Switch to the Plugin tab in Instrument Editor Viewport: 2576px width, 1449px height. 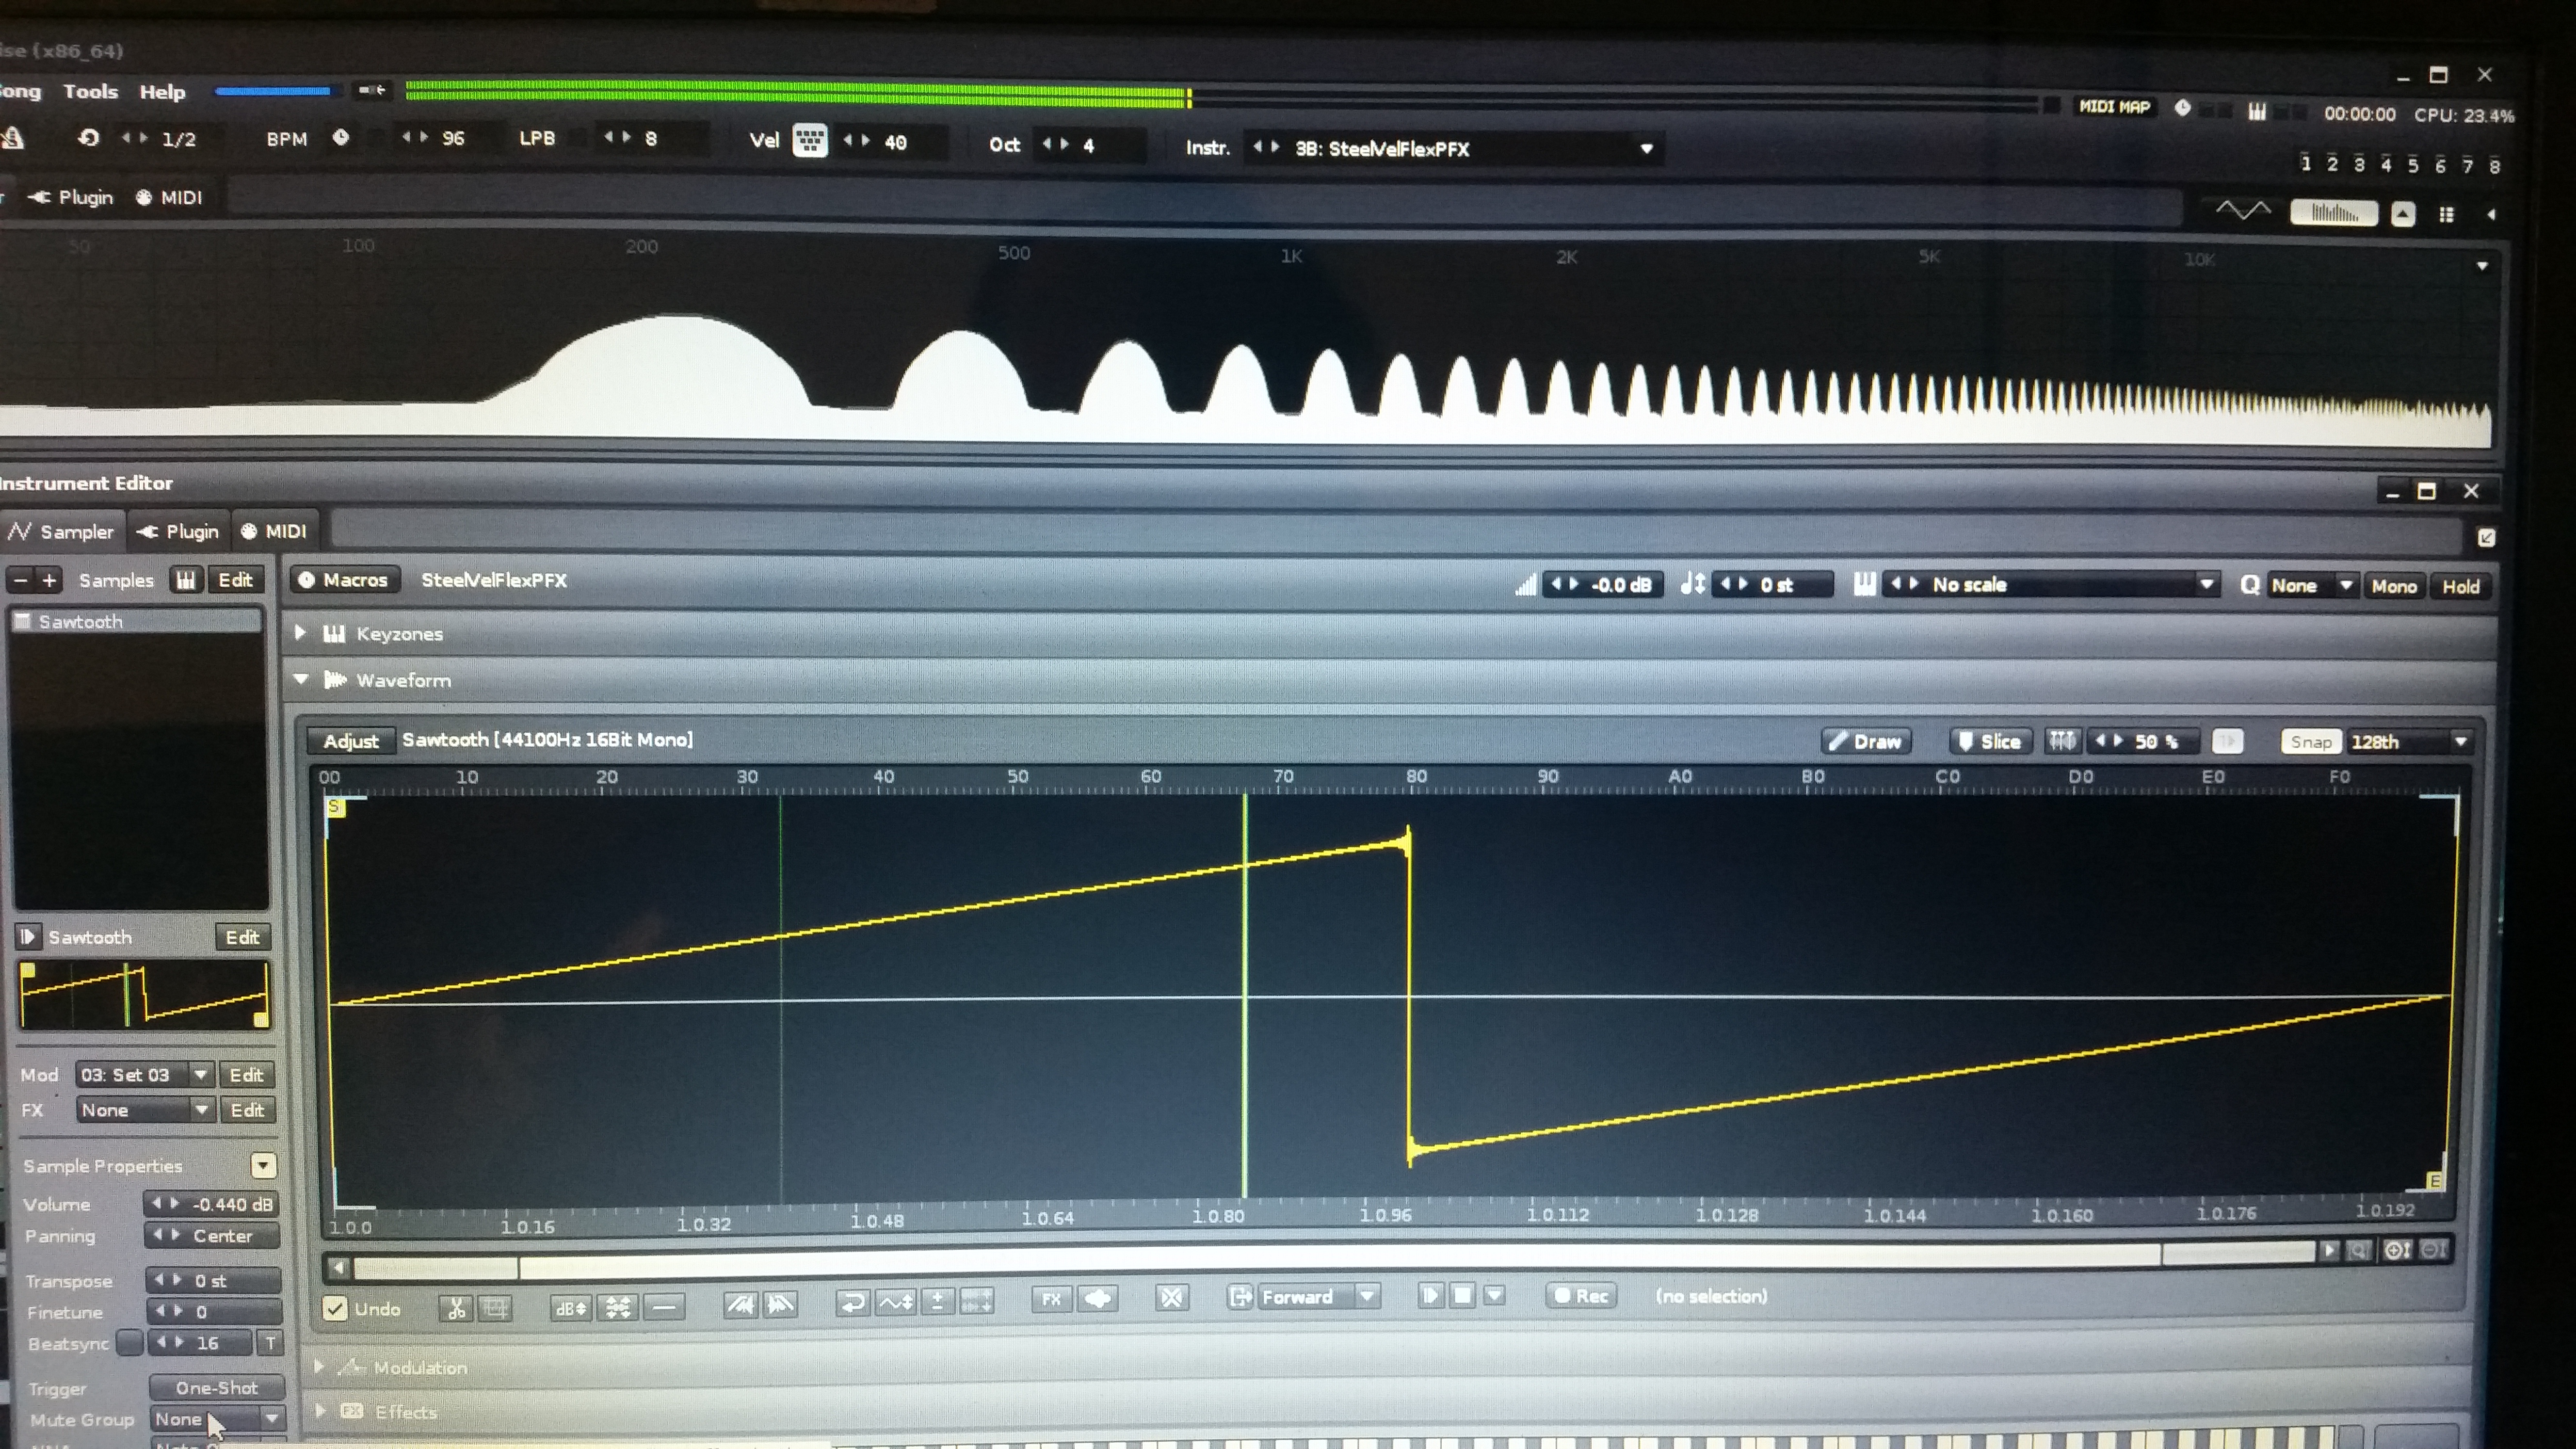(x=178, y=531)
